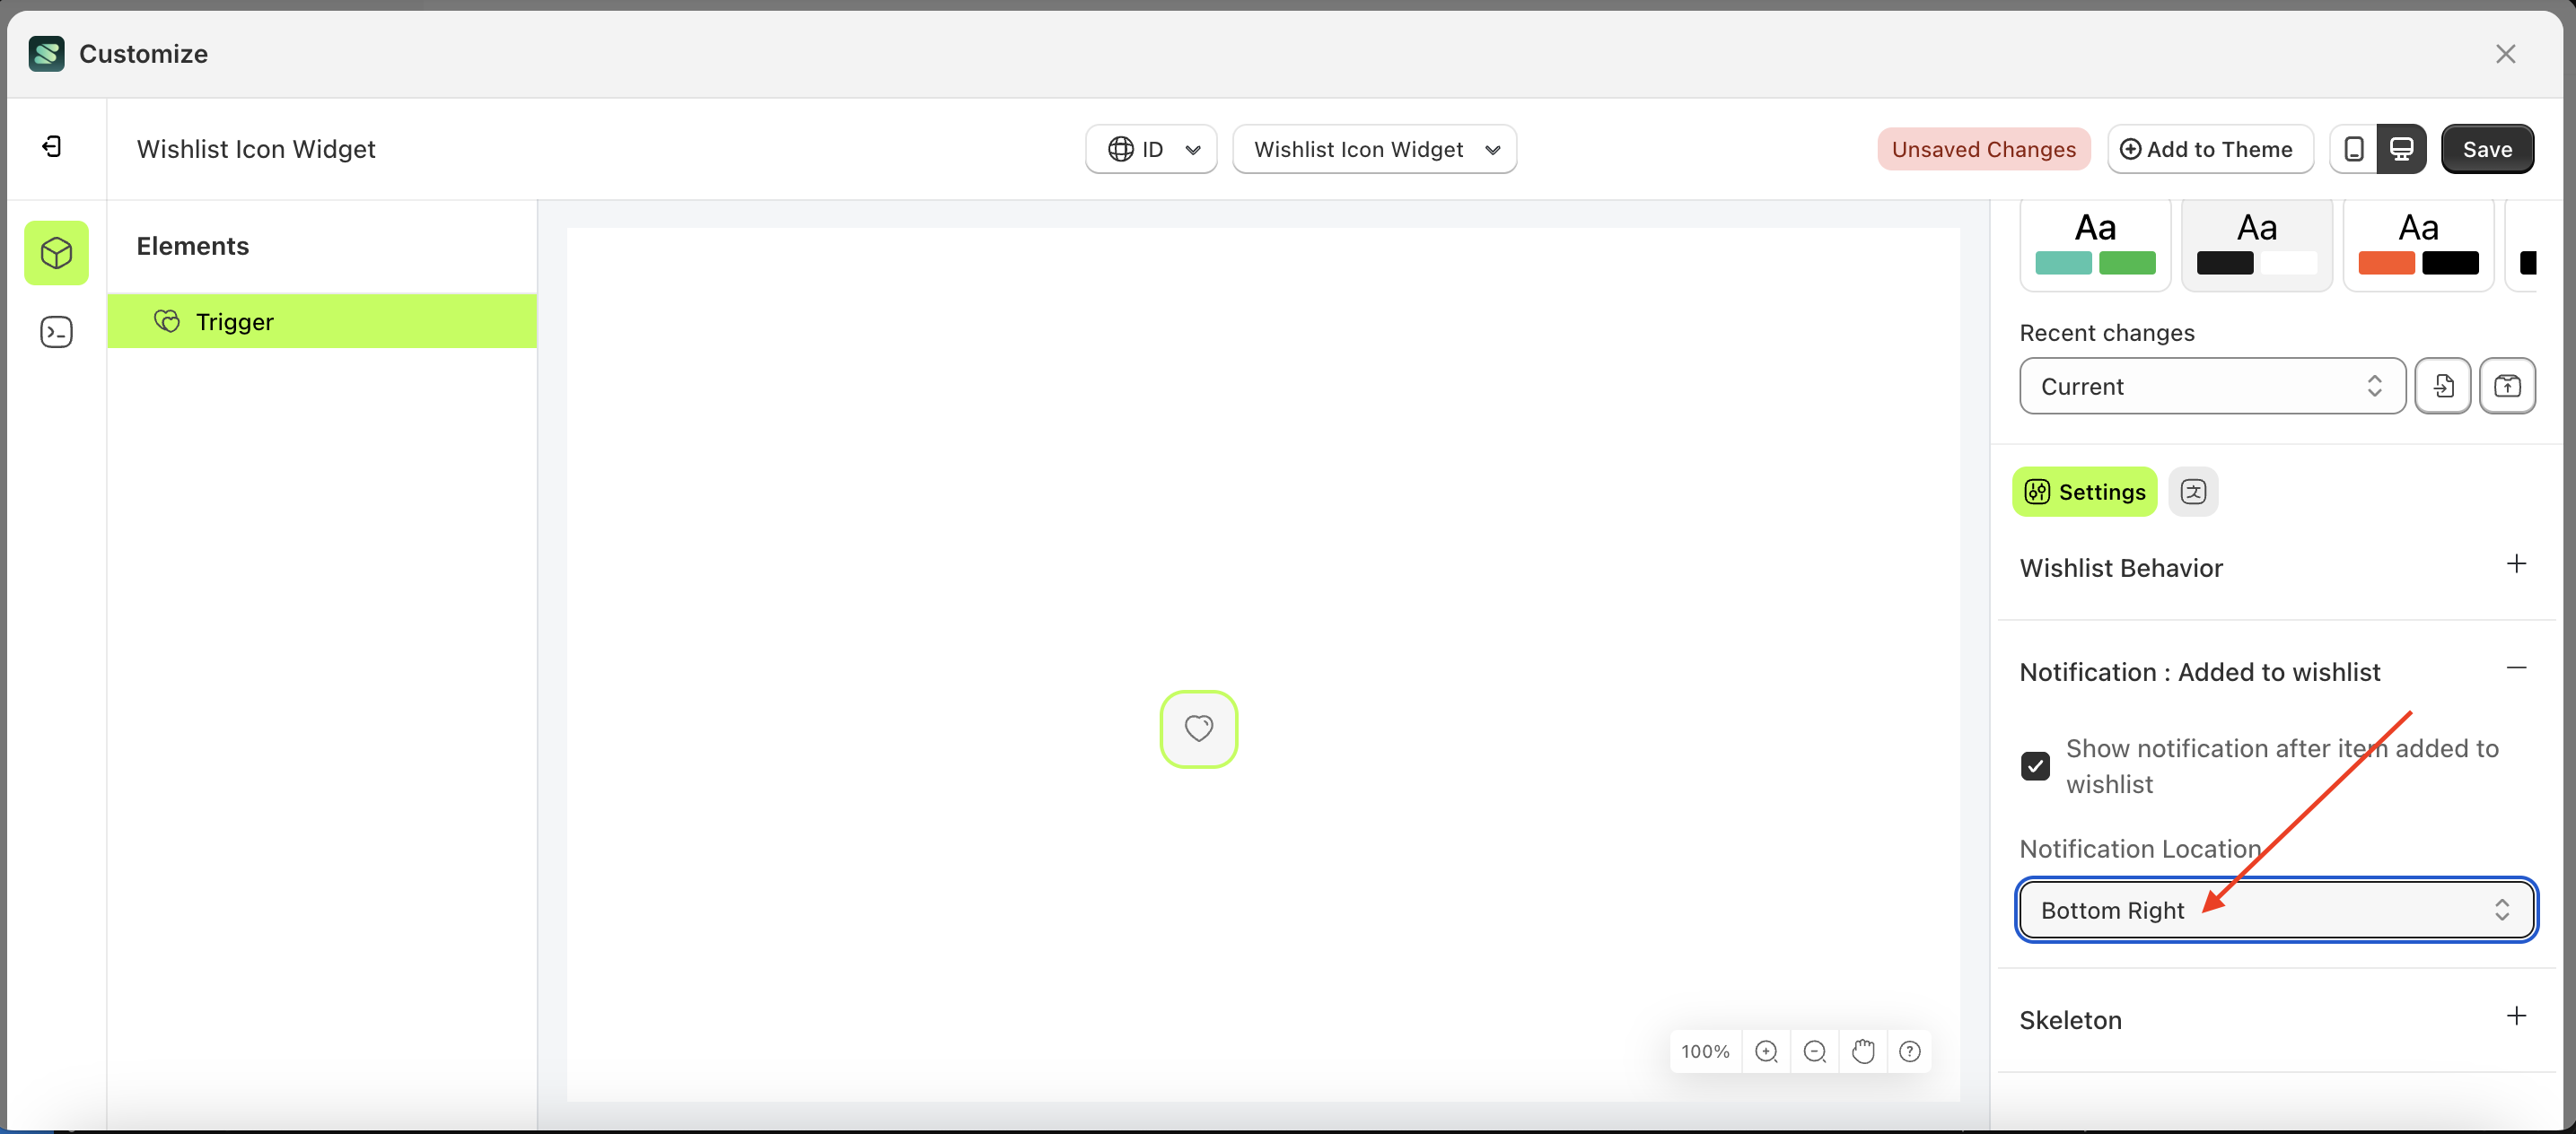The image size is (2576, 1134).
Task: Select the Elements cube panel in sidebar
Action: pyautogui.click(x=56, y=253)
